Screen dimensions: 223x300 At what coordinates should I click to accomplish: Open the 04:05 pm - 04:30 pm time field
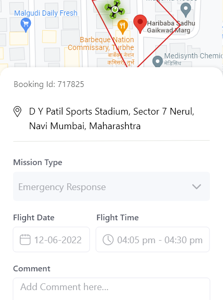click(x=153, y=240)
